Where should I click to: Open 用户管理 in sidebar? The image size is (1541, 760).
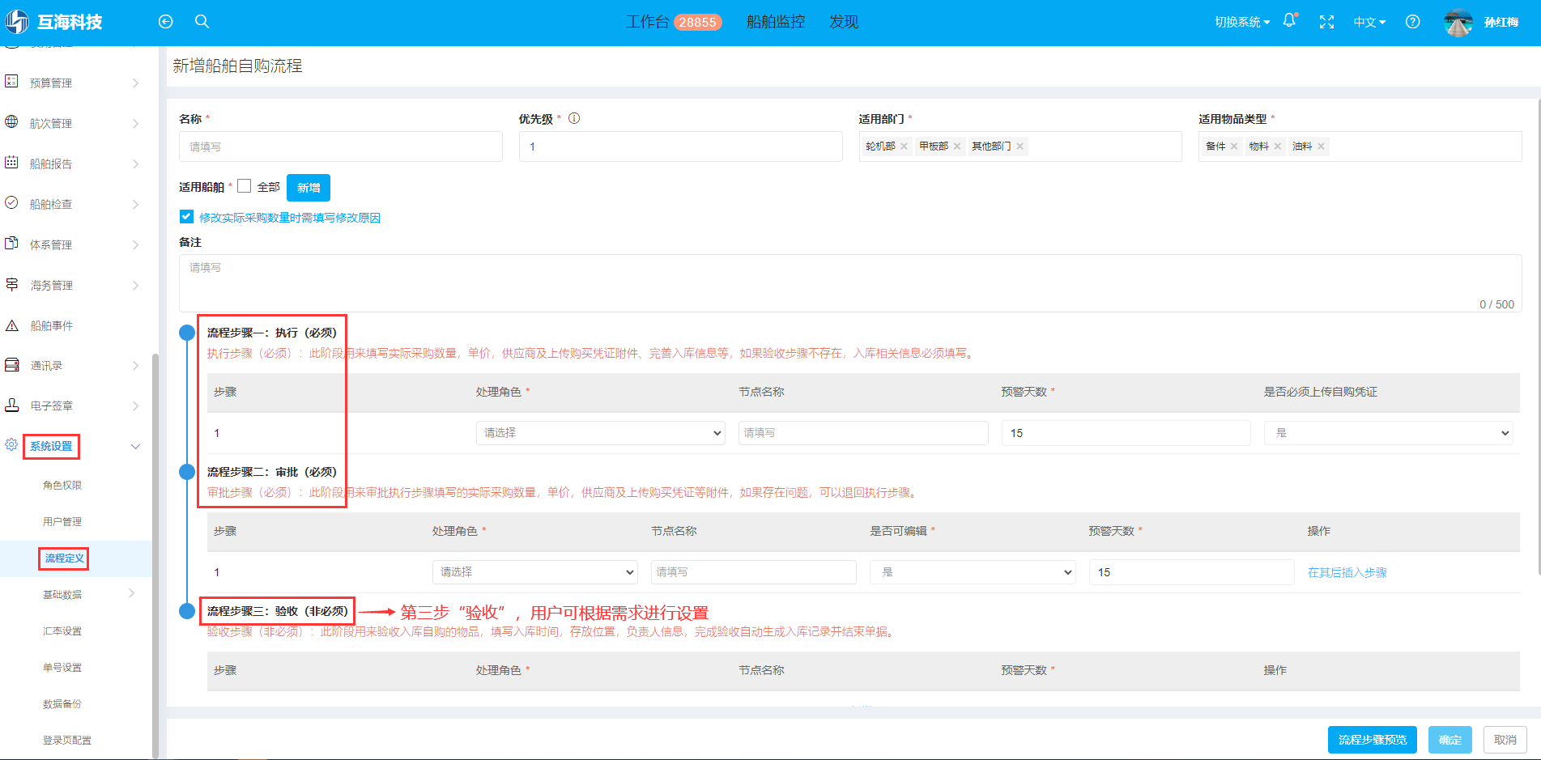[62, 522]
